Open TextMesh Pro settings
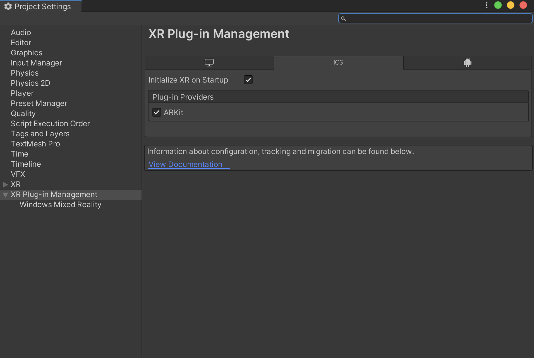Viewport: 534px width, 358px height. tap(35, 144)
